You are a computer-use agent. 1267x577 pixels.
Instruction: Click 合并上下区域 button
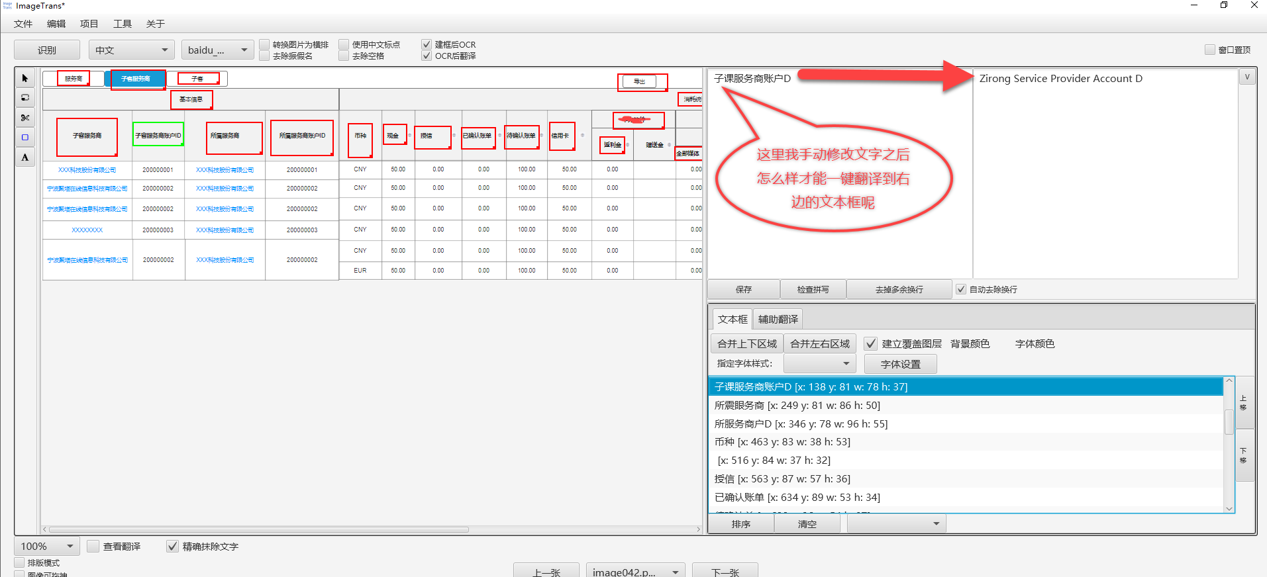click(x=747, y=343)
